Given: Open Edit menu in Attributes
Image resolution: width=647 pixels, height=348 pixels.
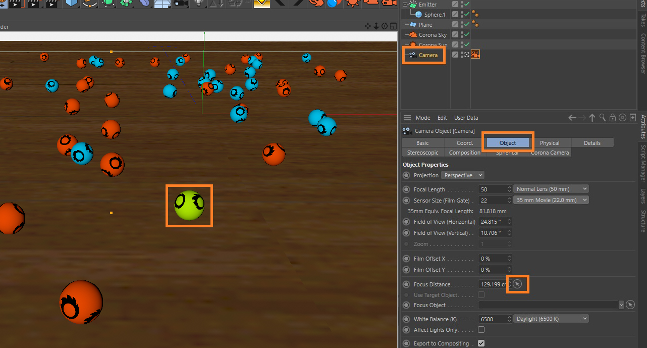Looking at the screenshot, I should 442,118.
